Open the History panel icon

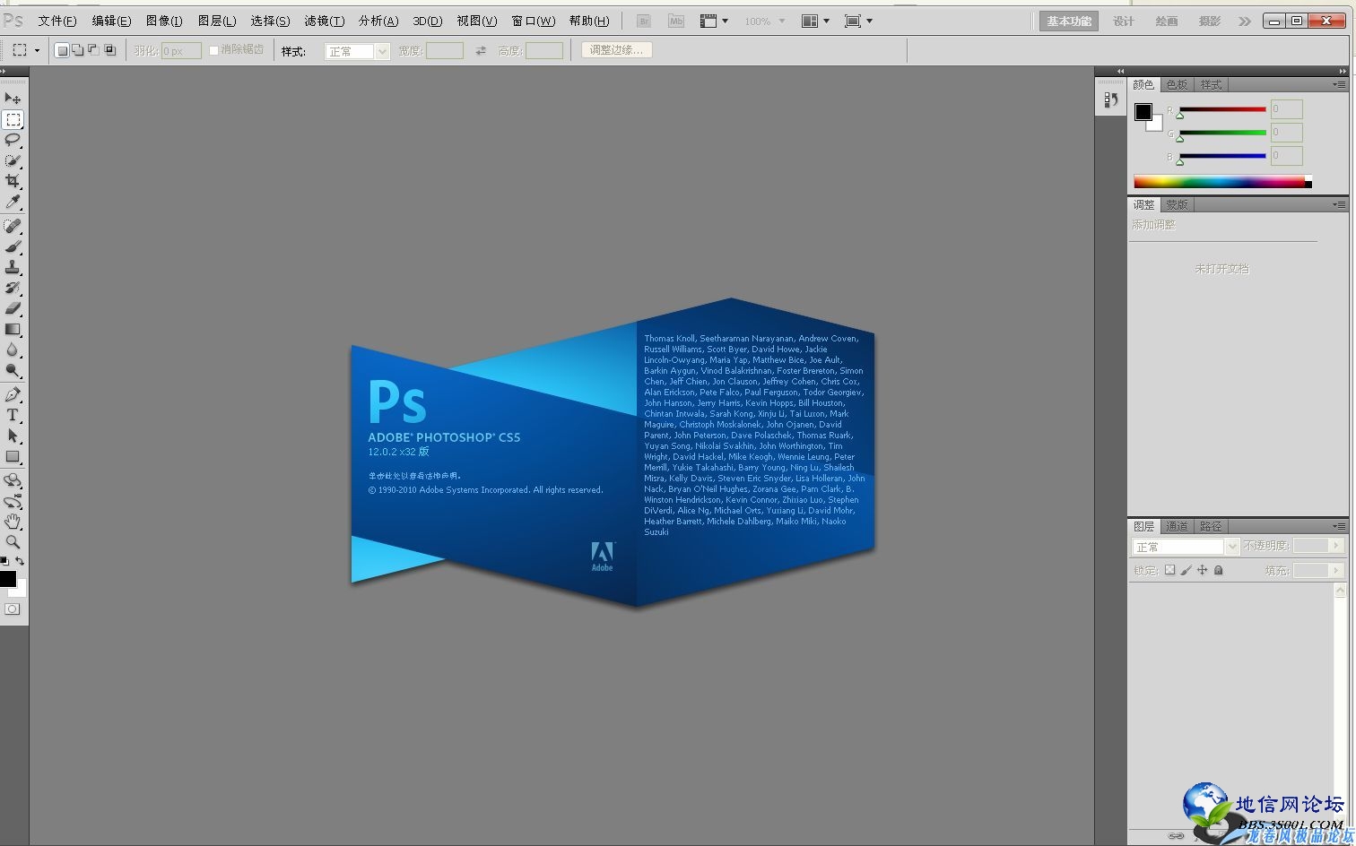(1111, 99)
